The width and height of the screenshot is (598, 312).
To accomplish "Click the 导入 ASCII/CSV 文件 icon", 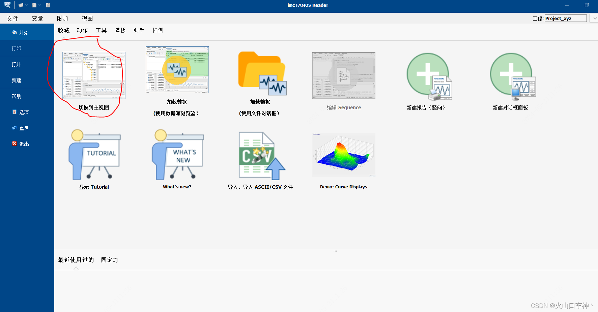I will [262, 156].
